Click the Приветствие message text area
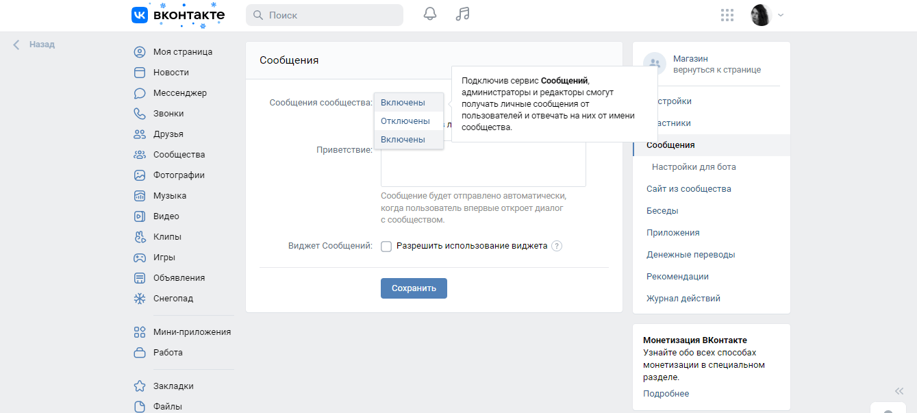917x413 pixels. (x=483, y=164)
